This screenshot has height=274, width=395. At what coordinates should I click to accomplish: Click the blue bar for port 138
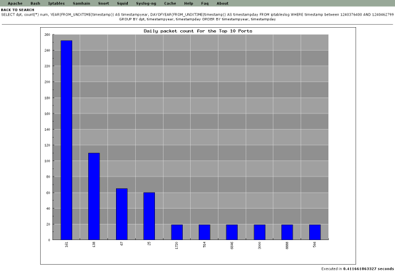pyautogui.click(x=94, y=196)
